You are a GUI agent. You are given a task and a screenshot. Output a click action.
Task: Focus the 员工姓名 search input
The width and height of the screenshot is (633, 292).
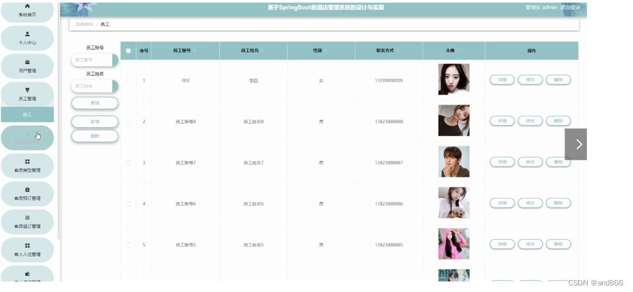coord(92,86)
